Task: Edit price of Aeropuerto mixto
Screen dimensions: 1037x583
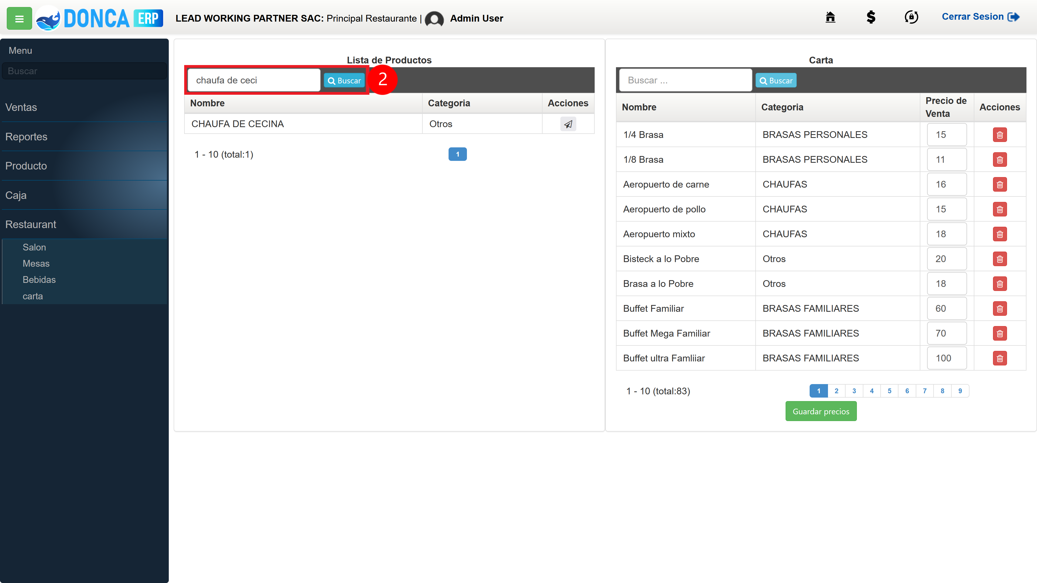Action: (x=947, y=234)
